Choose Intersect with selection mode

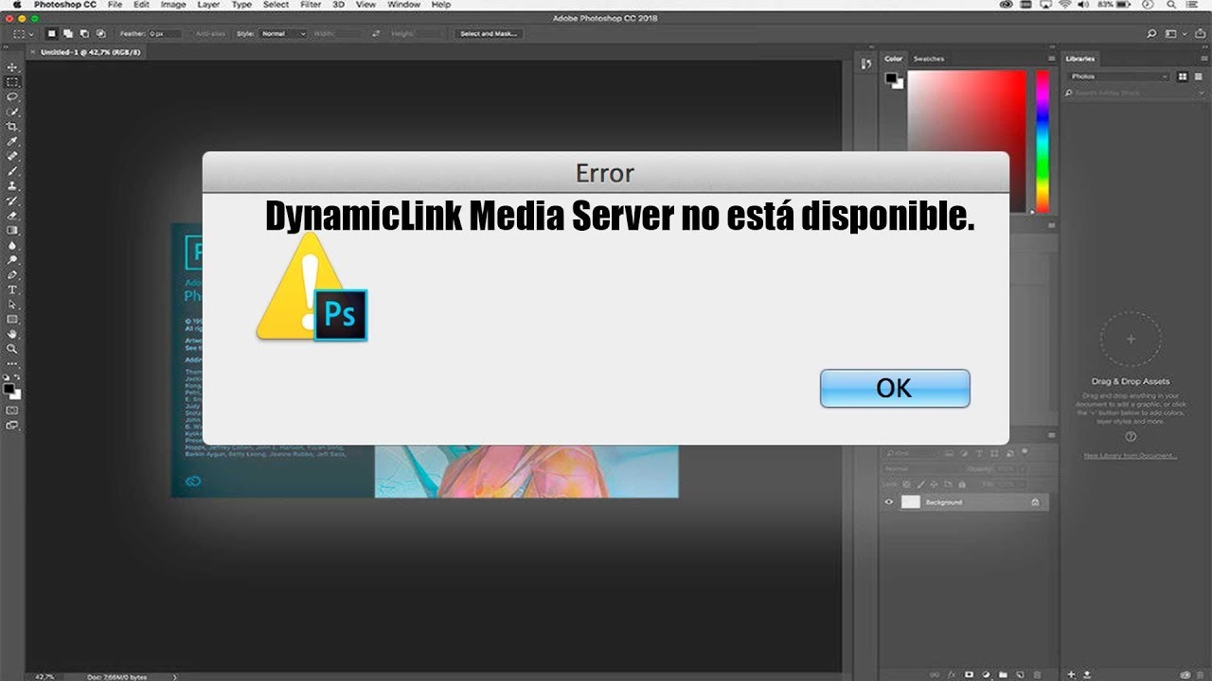(100, 33)
